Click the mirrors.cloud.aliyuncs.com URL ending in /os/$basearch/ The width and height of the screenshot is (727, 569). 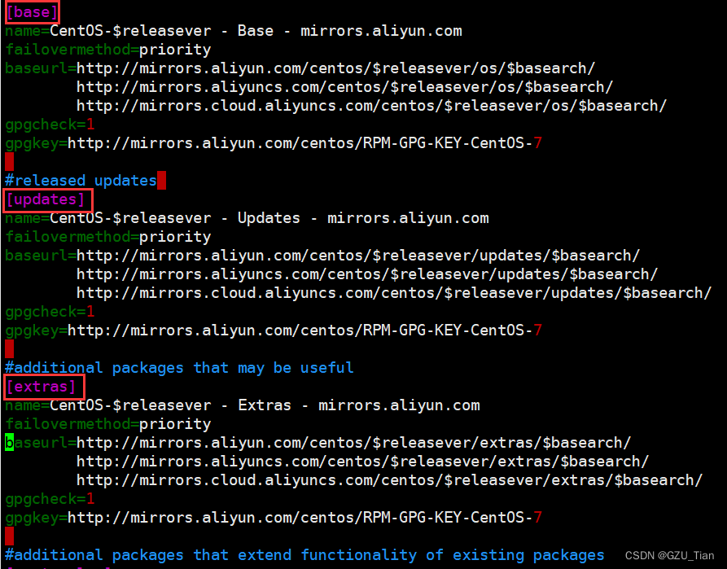tap(371, 106)
